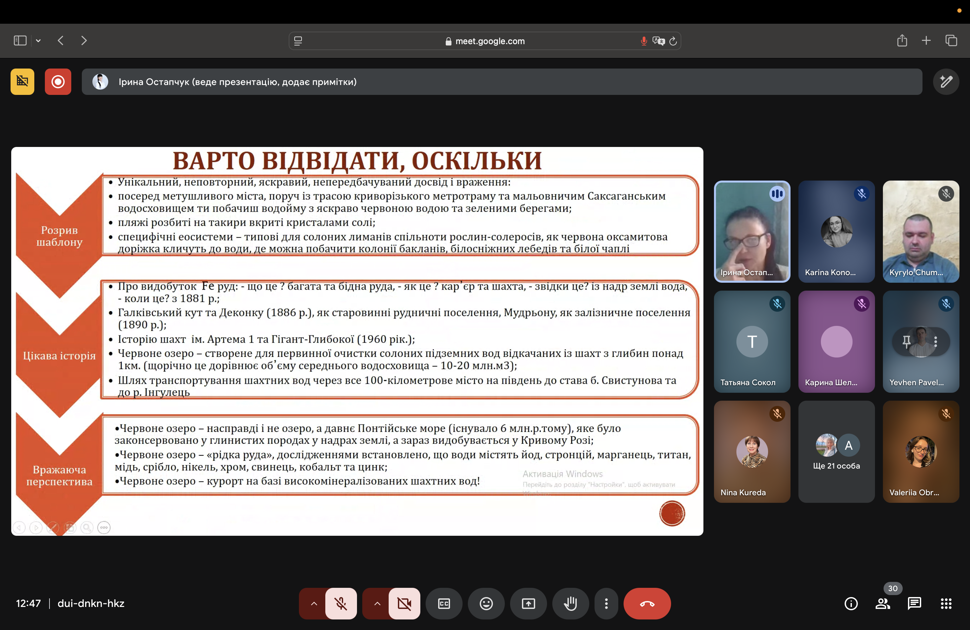Unmute the microphone toggle
970x630 pixels.
[x=341, y=603]
